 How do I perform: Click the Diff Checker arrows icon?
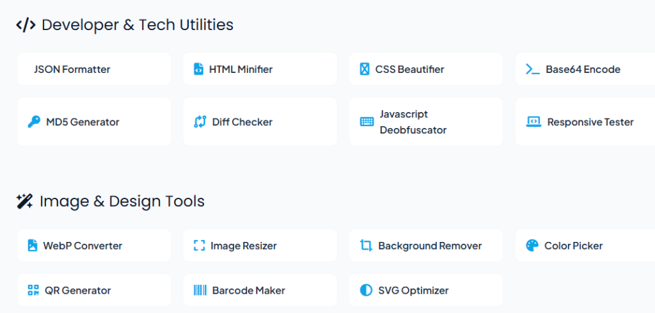(200, 122)
